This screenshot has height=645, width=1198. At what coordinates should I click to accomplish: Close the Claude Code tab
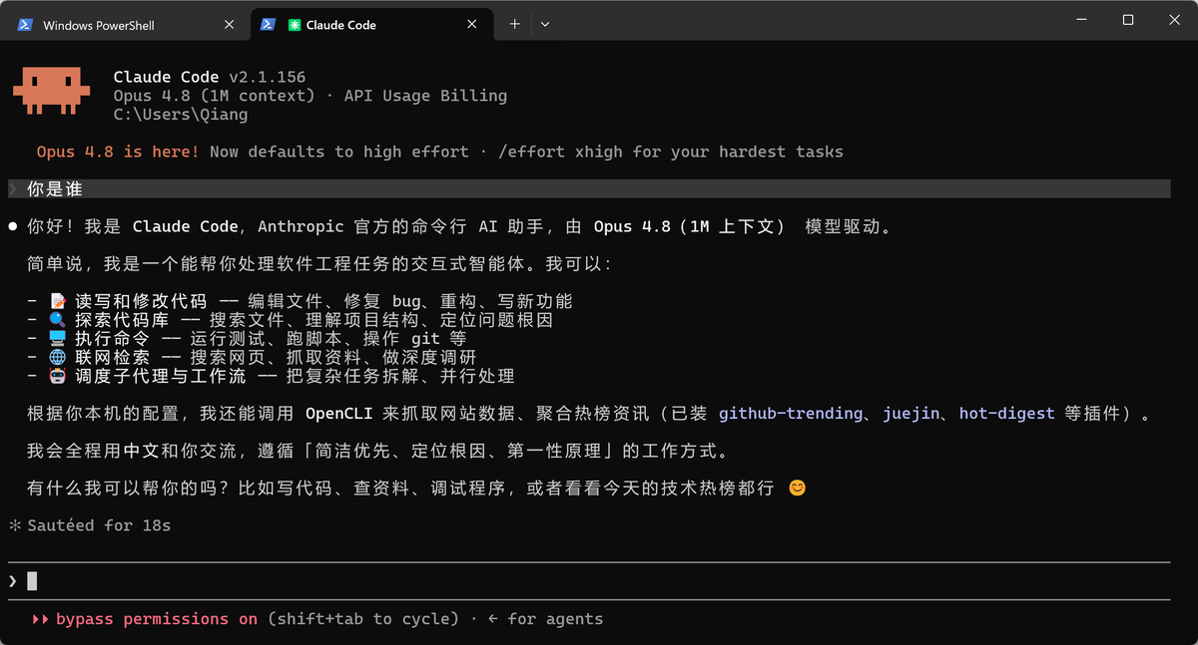[473, 25]
